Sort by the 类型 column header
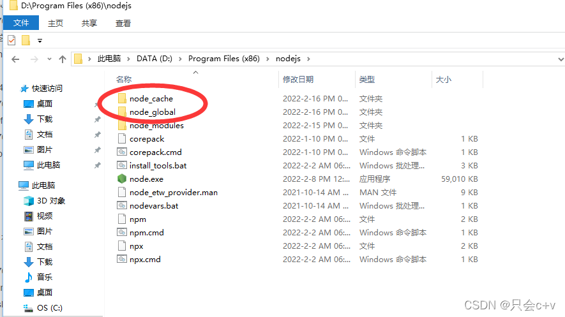 click(367, 79)
